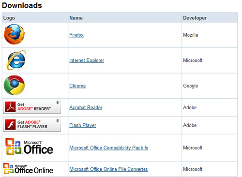Click the Mozilla developer cell

point(210,35)
